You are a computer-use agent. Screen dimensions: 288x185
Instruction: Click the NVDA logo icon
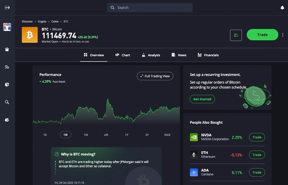click(194, 137)
